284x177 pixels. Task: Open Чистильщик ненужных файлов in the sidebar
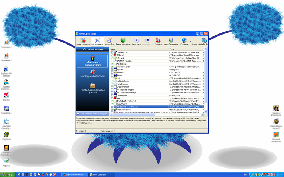(93, 88)
